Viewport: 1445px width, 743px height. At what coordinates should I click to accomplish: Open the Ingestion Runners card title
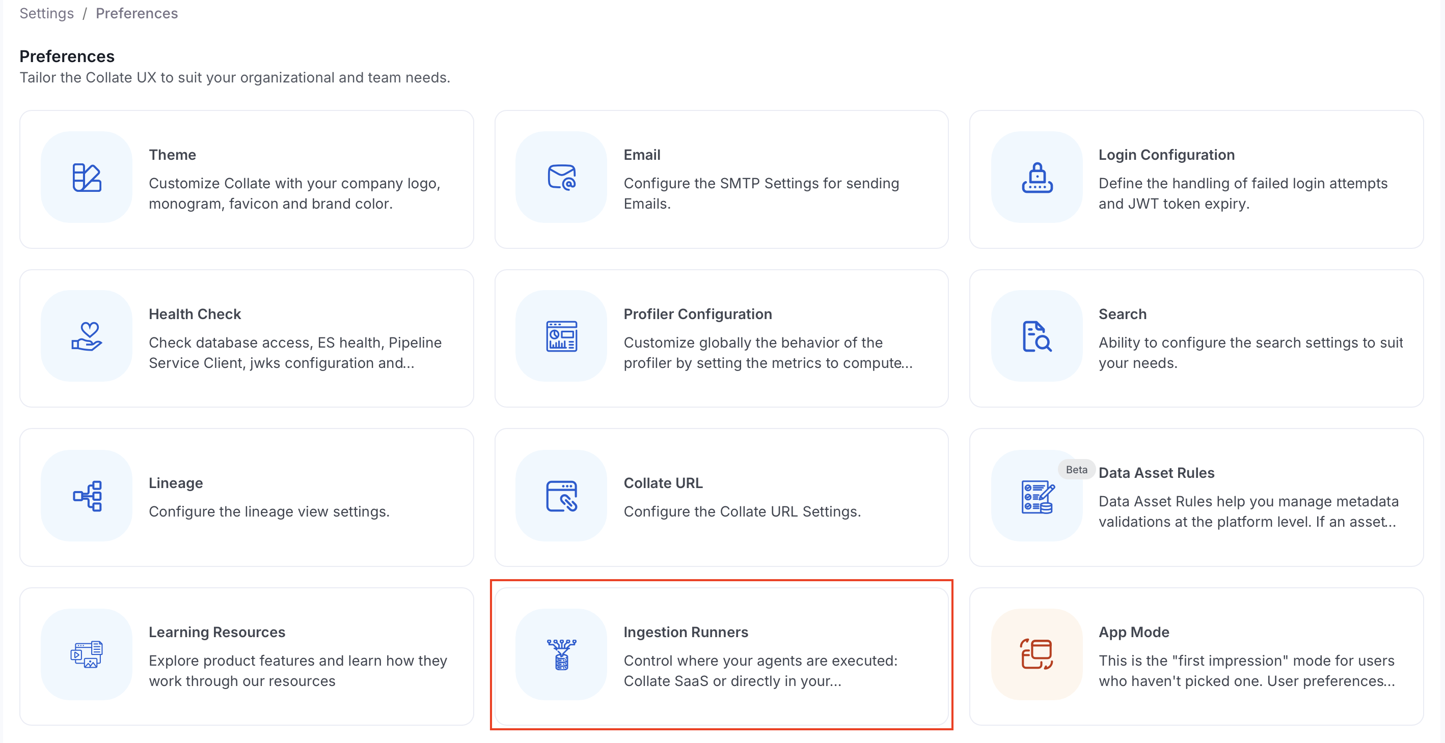tap(686, 632)
